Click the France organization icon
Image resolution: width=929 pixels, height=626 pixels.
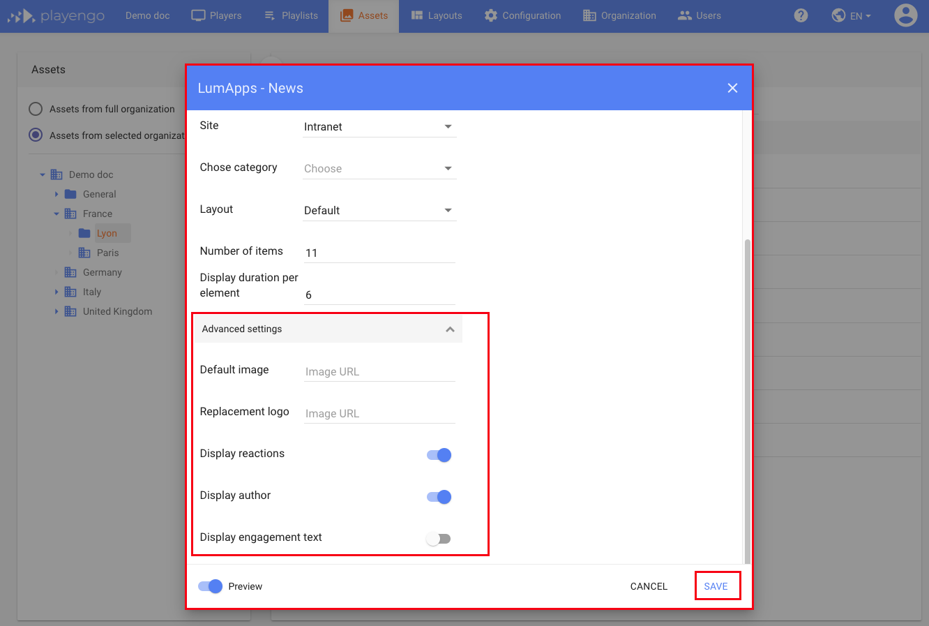70,214
